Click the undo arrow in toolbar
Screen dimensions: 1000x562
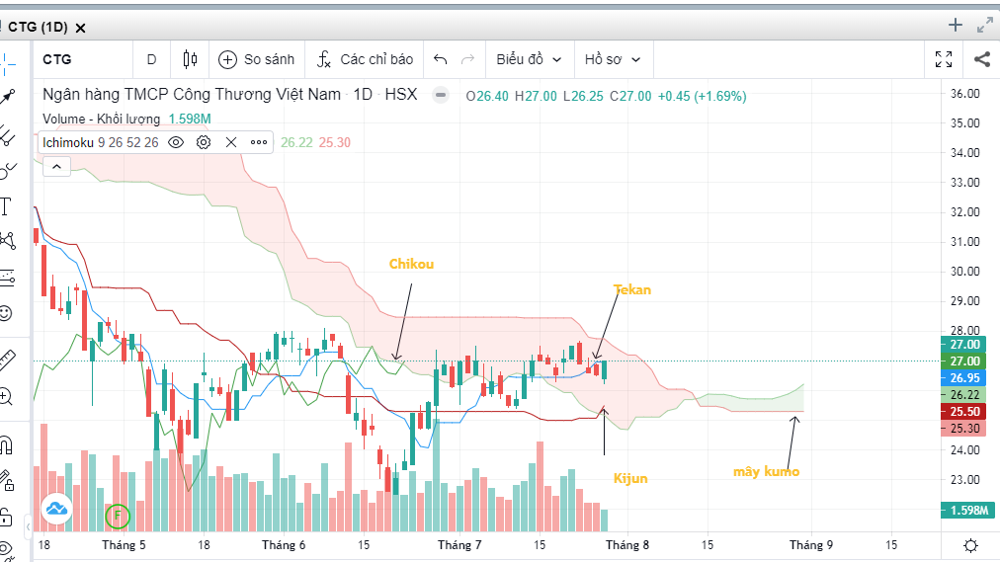tap(440, 59)
